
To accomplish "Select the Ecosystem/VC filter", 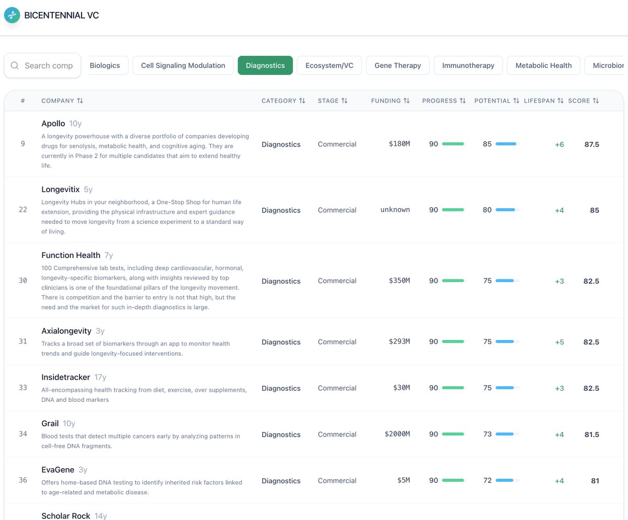I will tap(330, 65).
